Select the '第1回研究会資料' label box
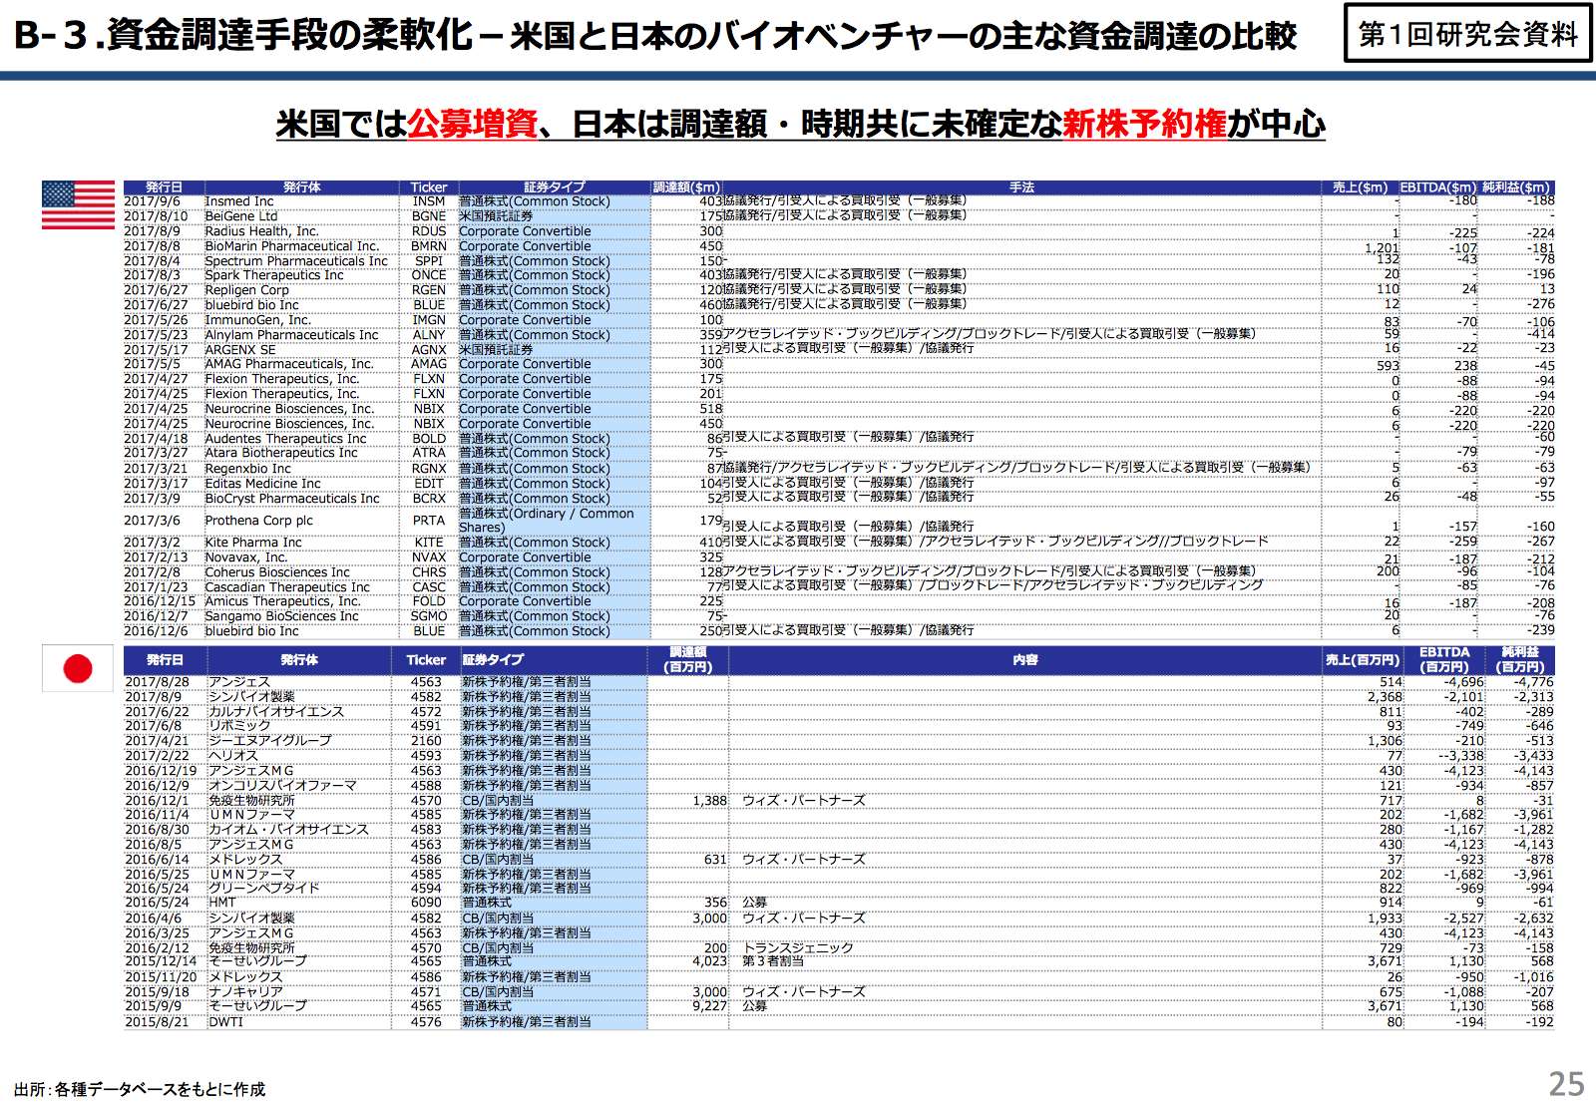The height and width of the screenshot is (1105, 1596). [x=1468, y=35]
